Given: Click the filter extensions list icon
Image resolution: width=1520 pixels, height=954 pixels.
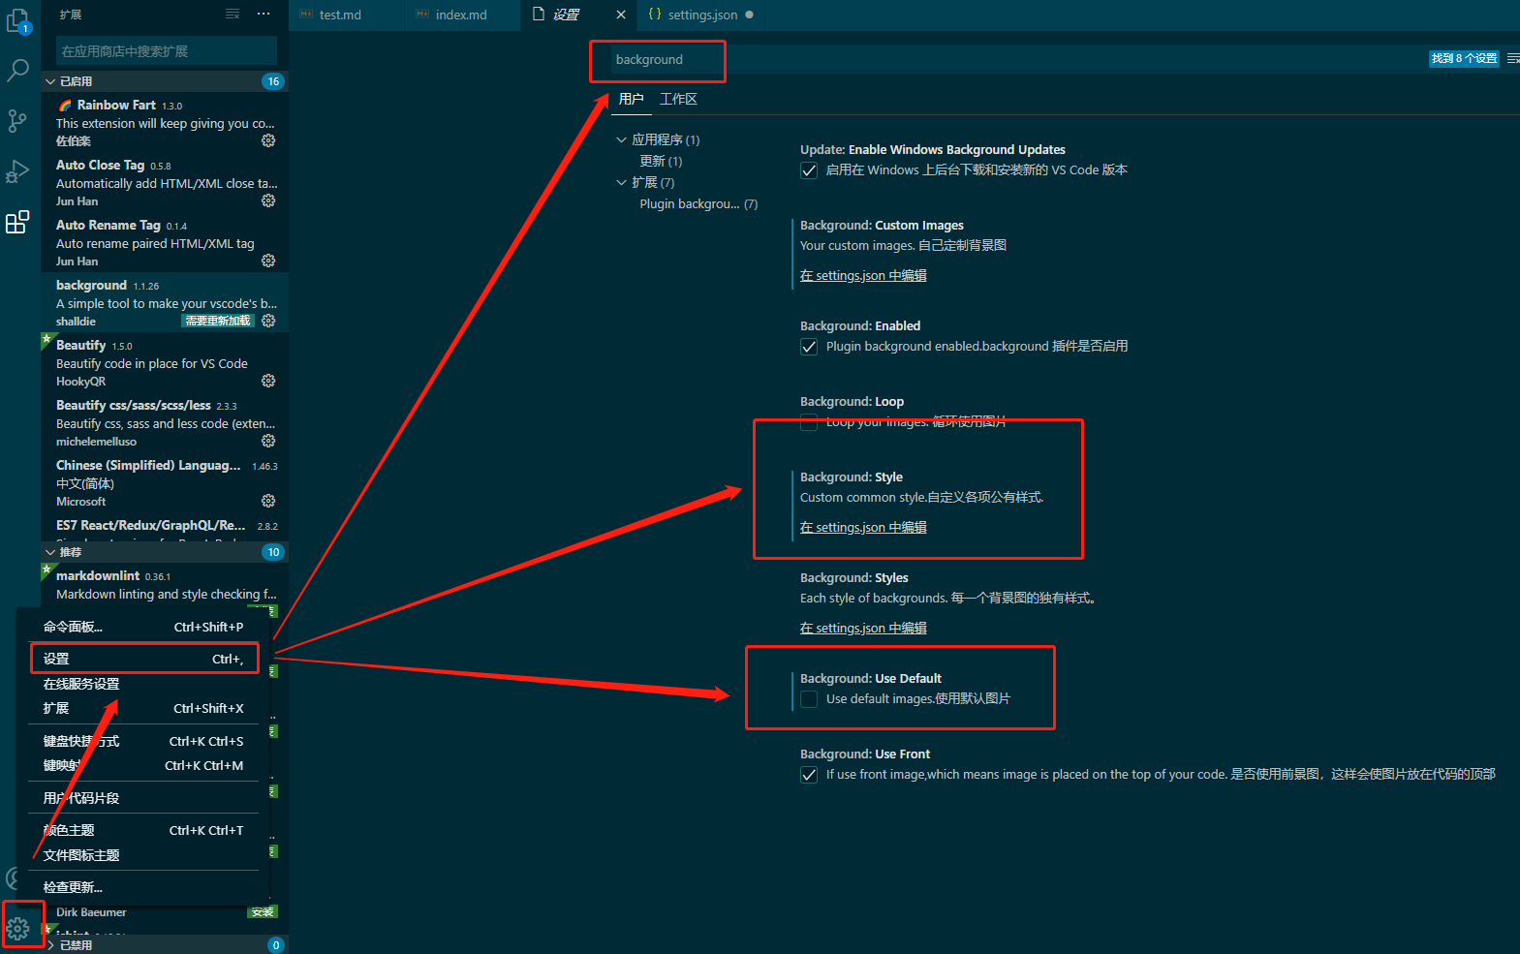Looking at the screenshot, I should (233, 14).
